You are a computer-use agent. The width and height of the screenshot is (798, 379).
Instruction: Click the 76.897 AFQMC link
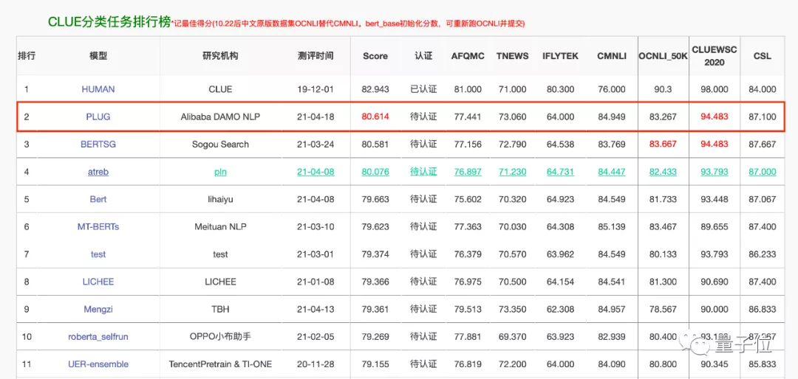coord(466,172)
